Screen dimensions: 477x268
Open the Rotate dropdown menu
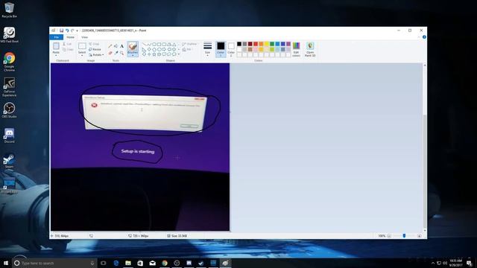click(96, 54)
